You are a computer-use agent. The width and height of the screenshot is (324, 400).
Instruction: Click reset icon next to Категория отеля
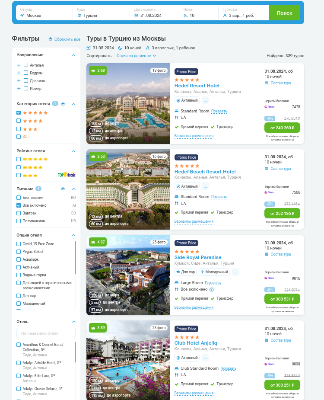63,104
